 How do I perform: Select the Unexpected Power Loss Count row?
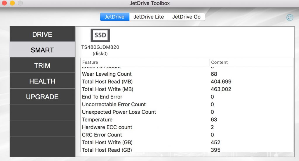187,112
